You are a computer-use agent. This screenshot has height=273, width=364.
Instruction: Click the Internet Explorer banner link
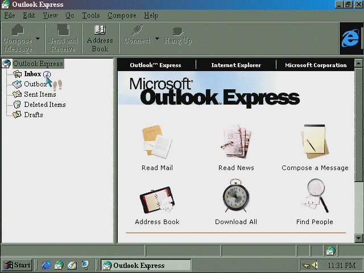[236, 65]
